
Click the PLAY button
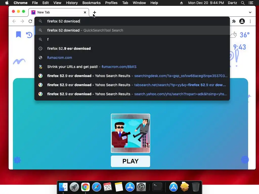click(x=131, y=161)
